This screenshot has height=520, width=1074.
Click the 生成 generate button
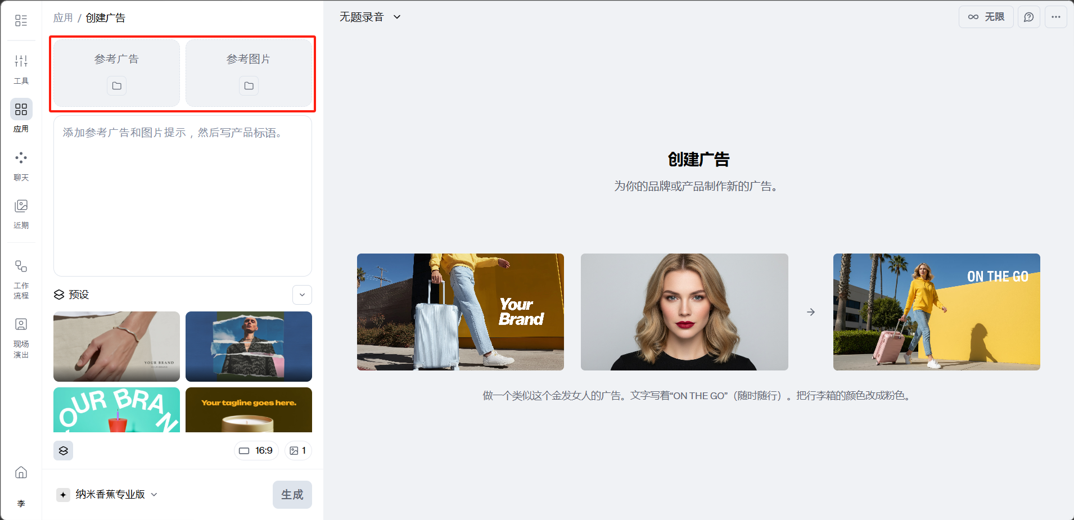pos(292,494)
